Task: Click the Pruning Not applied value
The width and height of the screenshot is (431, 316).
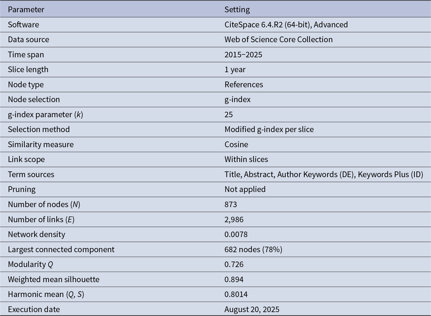Action: point(245,189)
